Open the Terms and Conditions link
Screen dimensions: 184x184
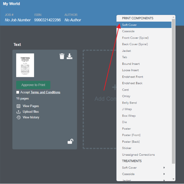tap(45, 92)
